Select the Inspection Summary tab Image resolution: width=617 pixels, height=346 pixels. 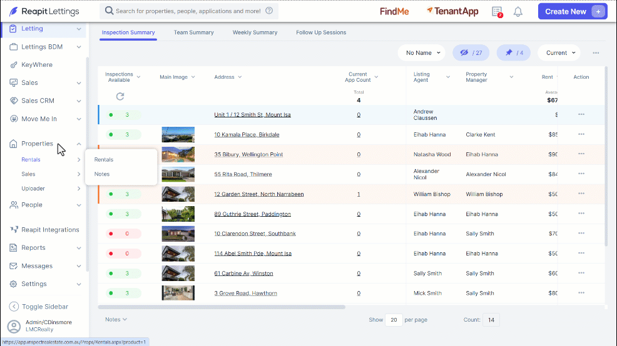coord(128,32)
